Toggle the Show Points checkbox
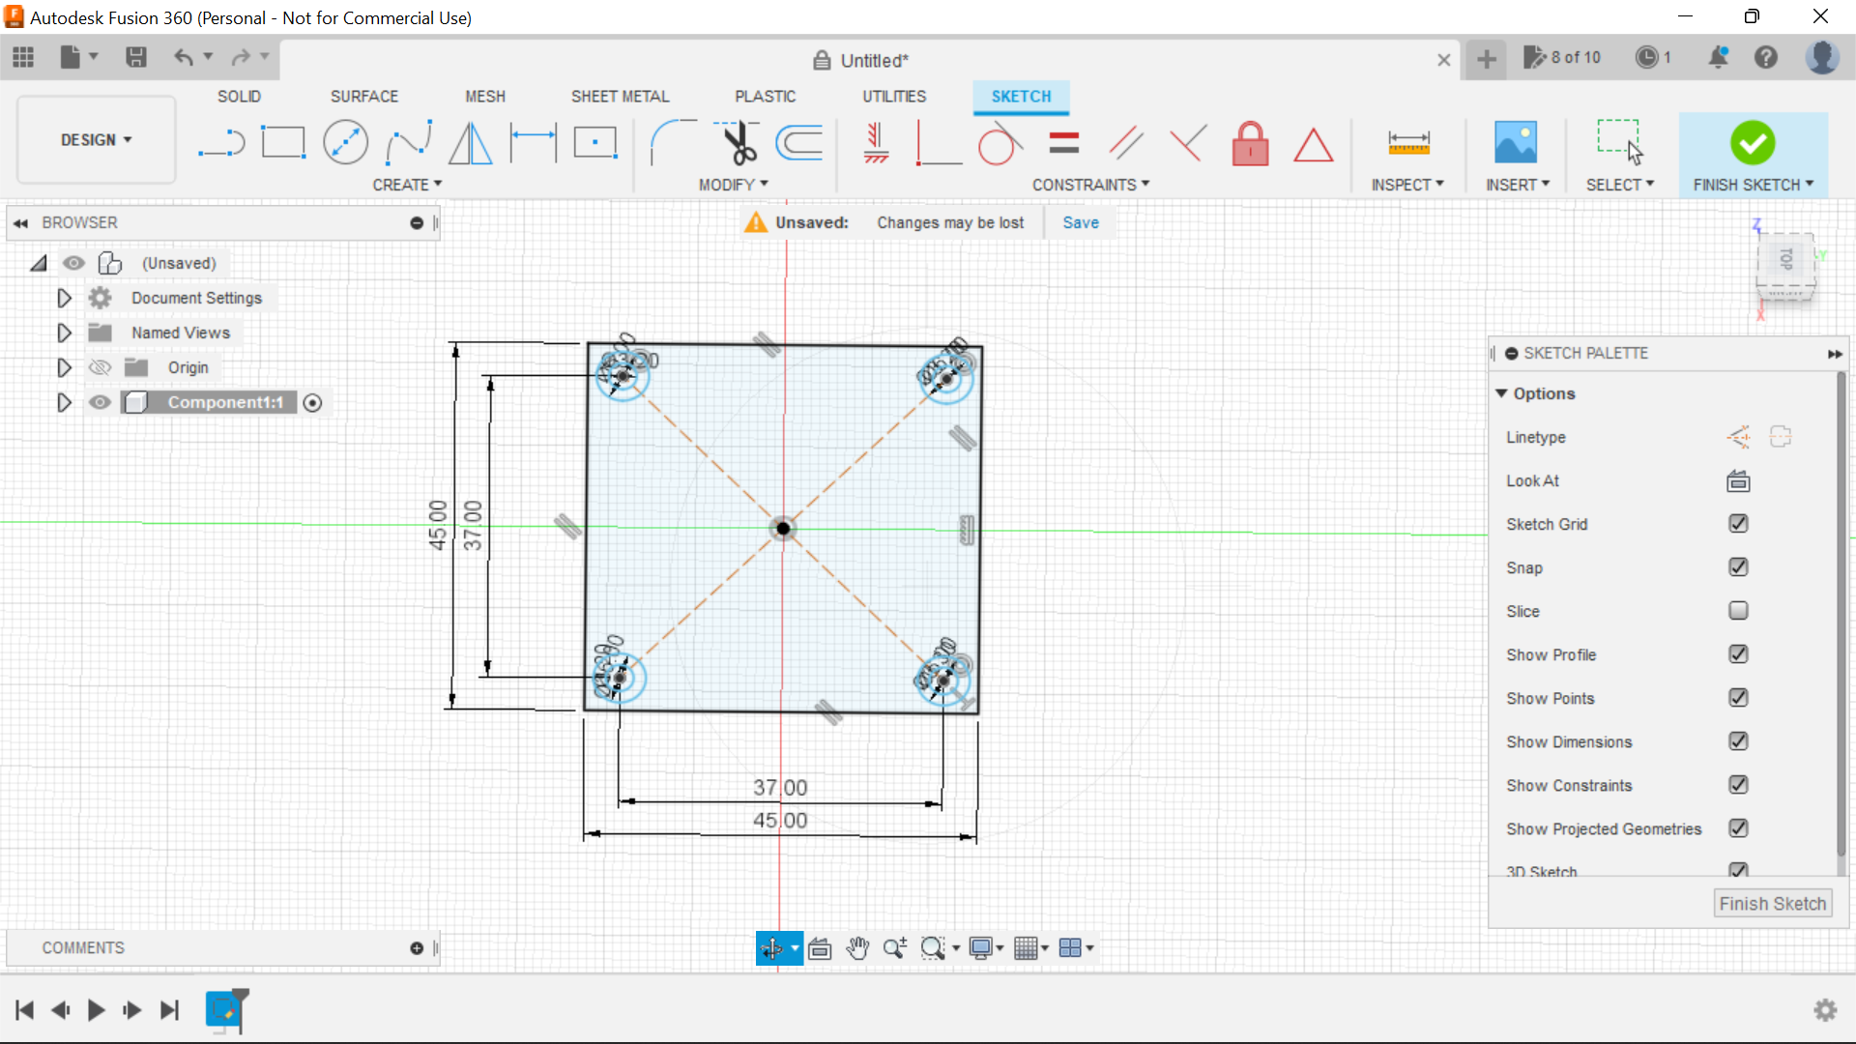This screenshot has height=1044, width=1856. (x=1738, y=698)
